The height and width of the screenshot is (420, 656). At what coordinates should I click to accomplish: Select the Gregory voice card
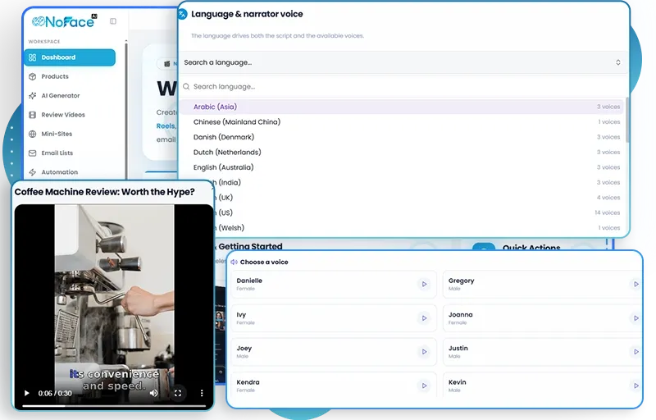point(542,284)
